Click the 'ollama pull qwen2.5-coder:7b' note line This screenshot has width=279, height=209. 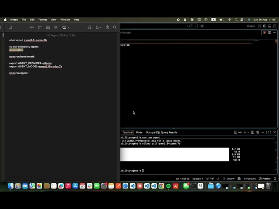tap(28, 40)
